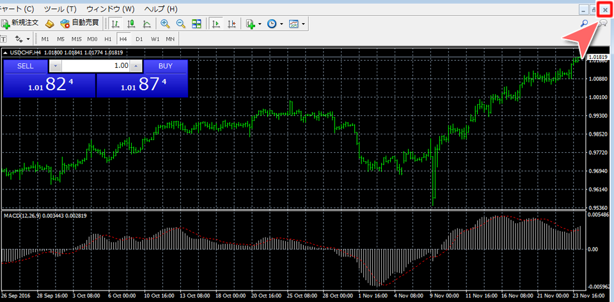Click time axis label 9 Nov 00:00

445,295
